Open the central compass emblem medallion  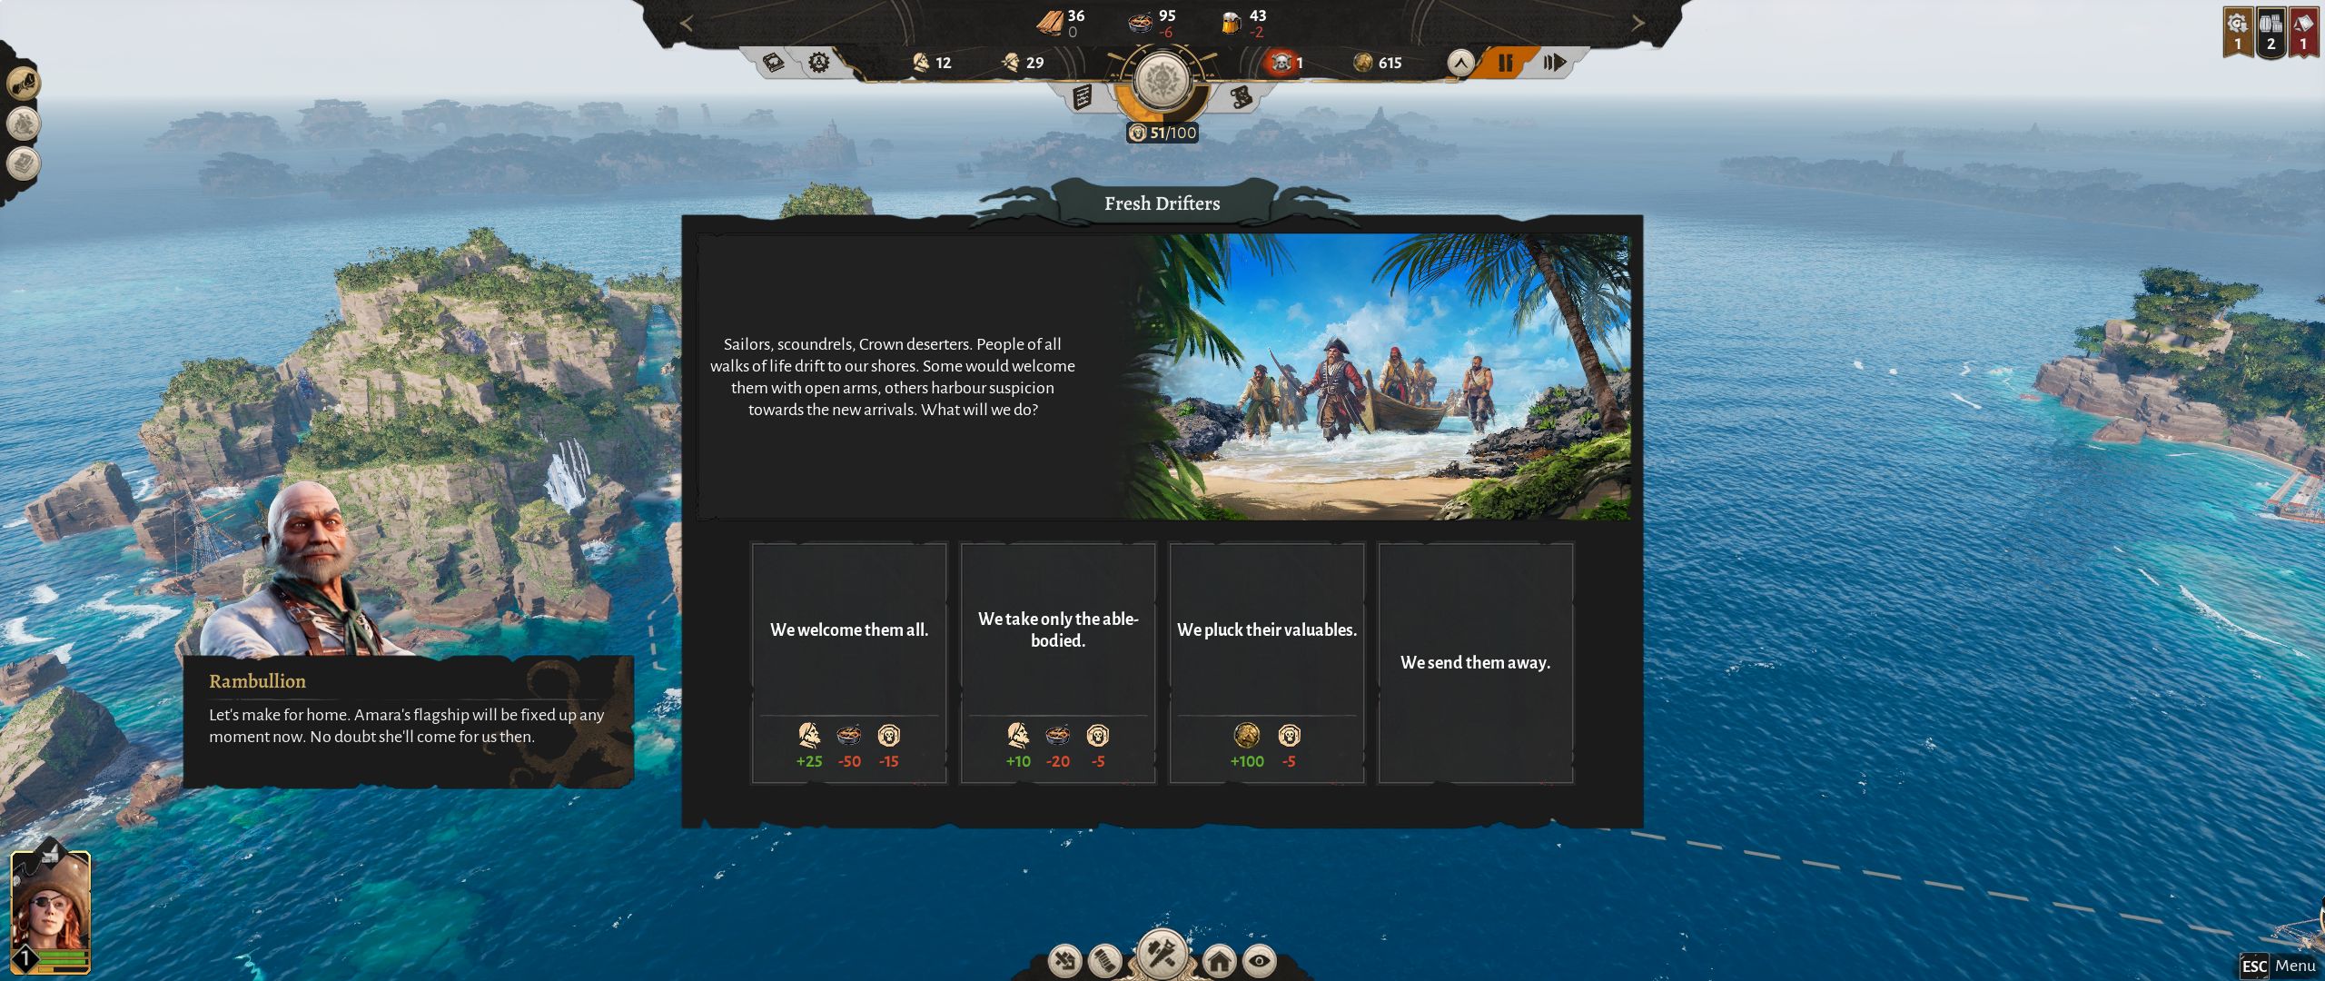click(x=1162, y=81)
